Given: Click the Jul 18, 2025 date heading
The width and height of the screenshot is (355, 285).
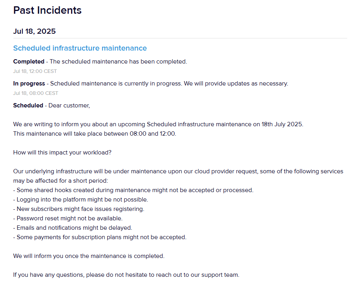Looking at the screenshot, I should (35, 31).
